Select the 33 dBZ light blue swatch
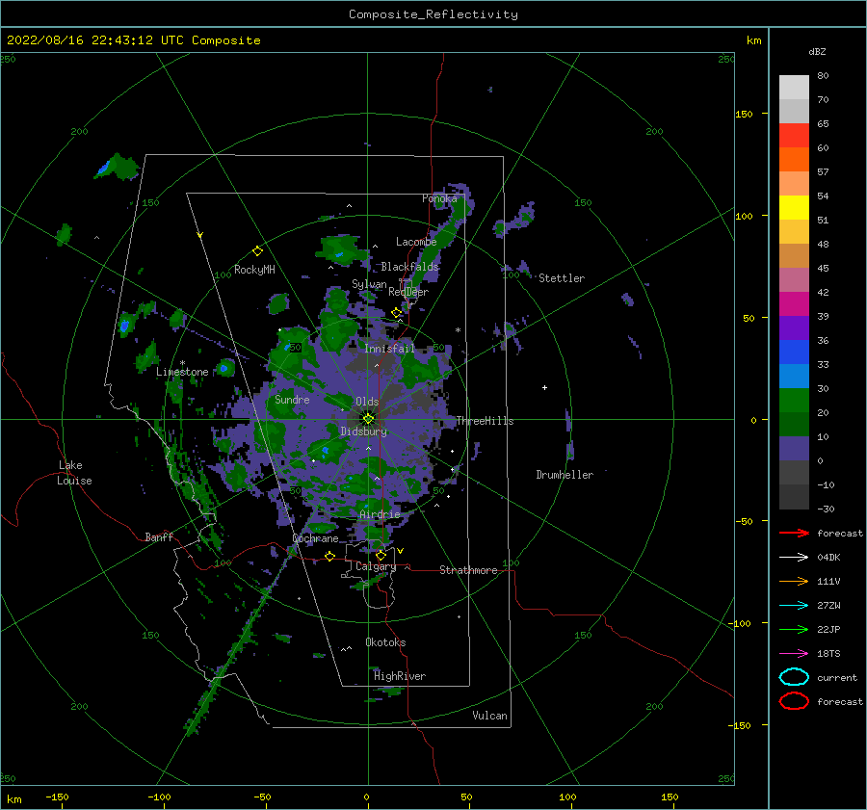Screen dimensions: 867x810 click(x=794, y=376)
